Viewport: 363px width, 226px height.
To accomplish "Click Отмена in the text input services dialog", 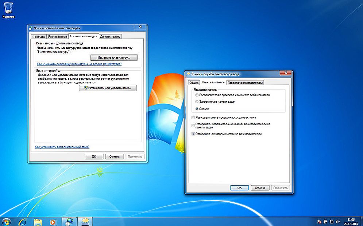I will [x=260, y=188].
